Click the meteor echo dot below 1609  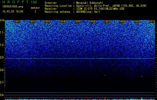point(142,76)
